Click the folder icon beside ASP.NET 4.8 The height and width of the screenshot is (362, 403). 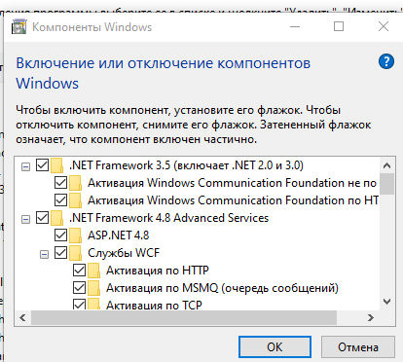75,235
